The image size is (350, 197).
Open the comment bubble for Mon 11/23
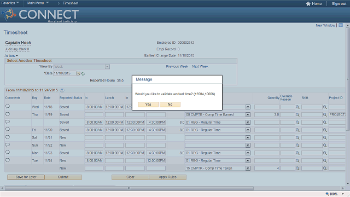pyautogui.click(x=8, y=153)
